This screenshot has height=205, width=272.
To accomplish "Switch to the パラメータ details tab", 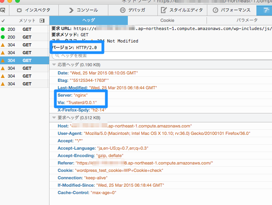I will 247,20.
